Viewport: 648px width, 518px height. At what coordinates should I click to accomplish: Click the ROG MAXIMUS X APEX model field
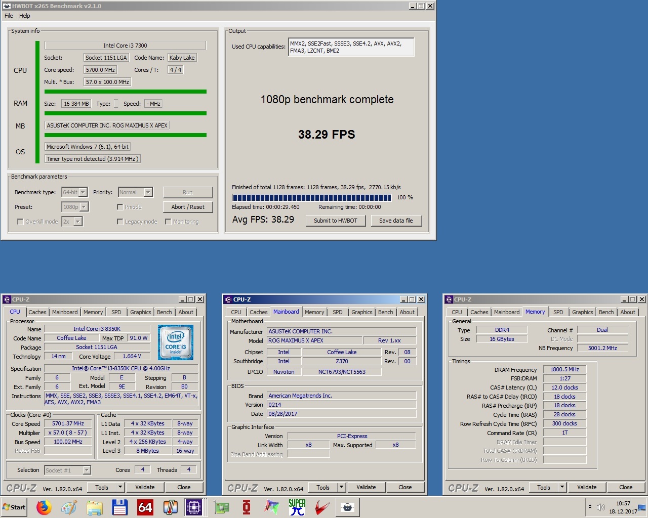coord(314,340)
